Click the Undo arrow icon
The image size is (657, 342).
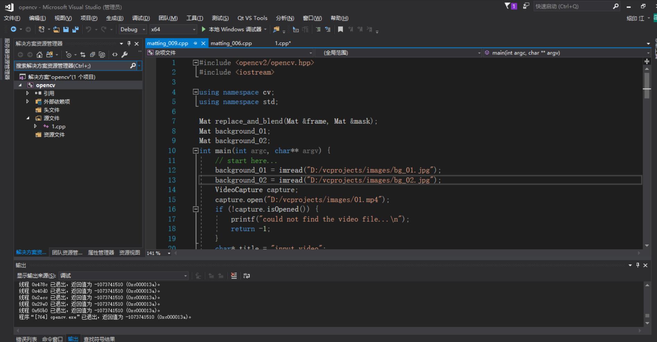[x=88, y=29]
